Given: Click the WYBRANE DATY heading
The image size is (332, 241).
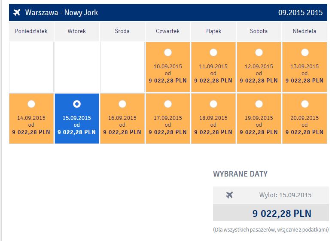Looking at the screenshot, I should tap(241, 174).
